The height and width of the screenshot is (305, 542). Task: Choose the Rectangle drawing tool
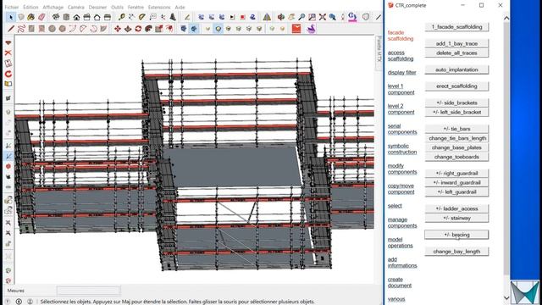[31, 29]
